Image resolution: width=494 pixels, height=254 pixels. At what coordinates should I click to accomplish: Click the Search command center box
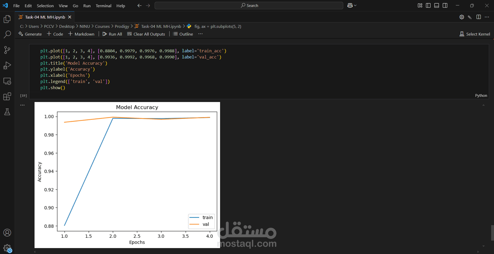[x=249, y=5]
